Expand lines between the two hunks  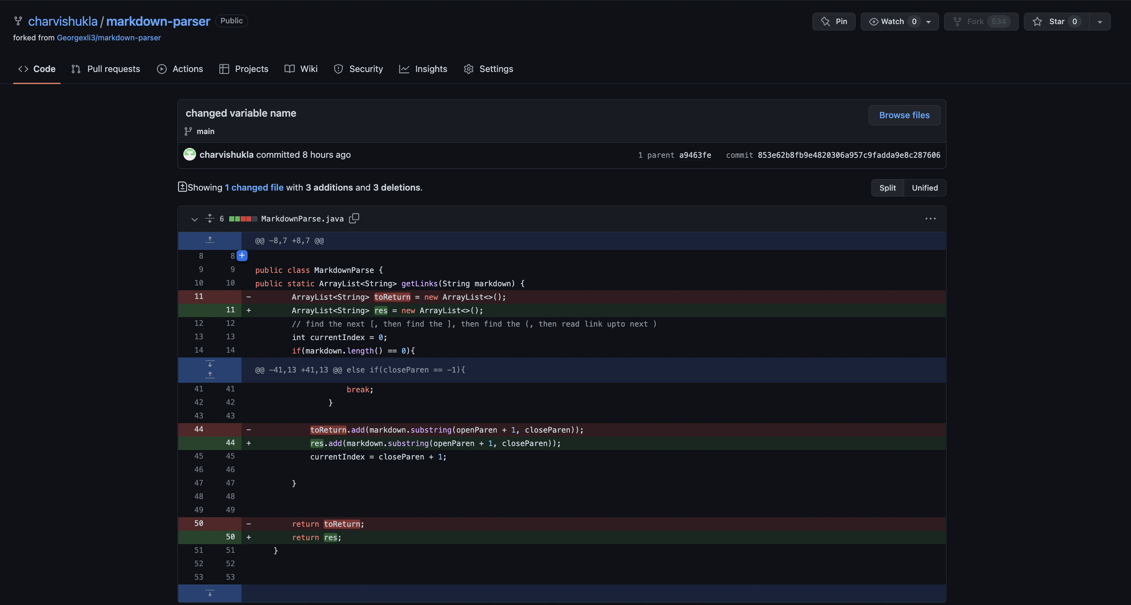(210, 364)
